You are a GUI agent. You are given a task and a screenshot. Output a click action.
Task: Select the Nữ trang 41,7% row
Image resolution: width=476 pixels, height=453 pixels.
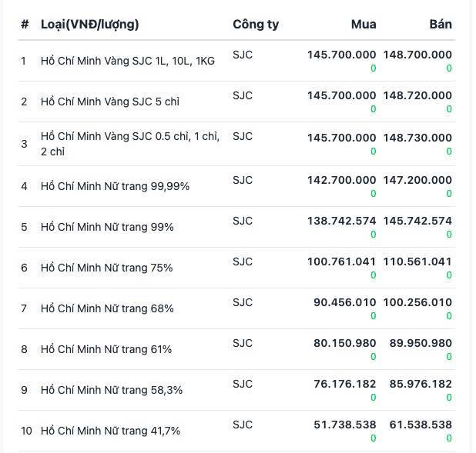[x=236, y=431]
